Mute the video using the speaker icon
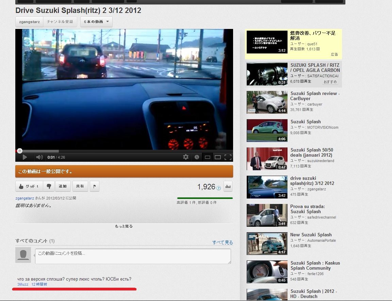This screenshot has height=301, width=392. coord(39,157)
